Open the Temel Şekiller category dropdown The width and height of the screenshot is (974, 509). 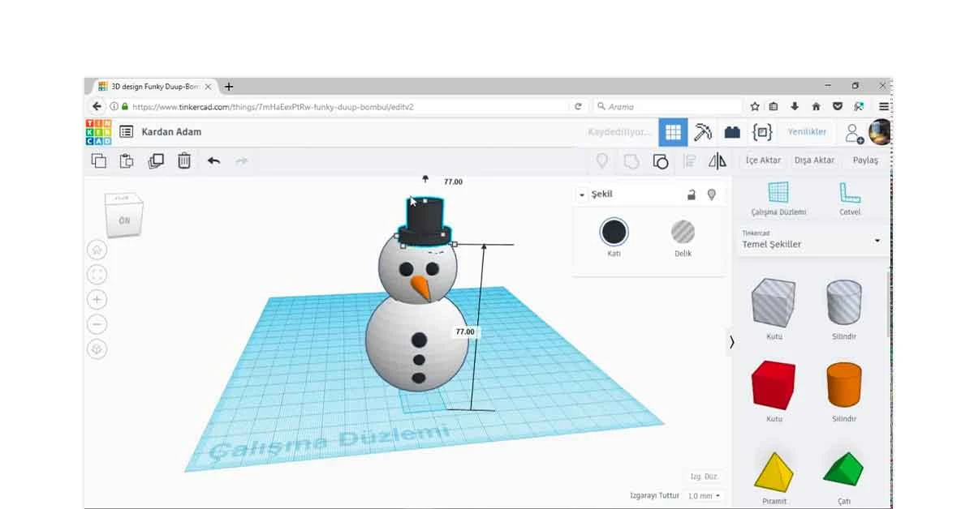pos(877,242)
